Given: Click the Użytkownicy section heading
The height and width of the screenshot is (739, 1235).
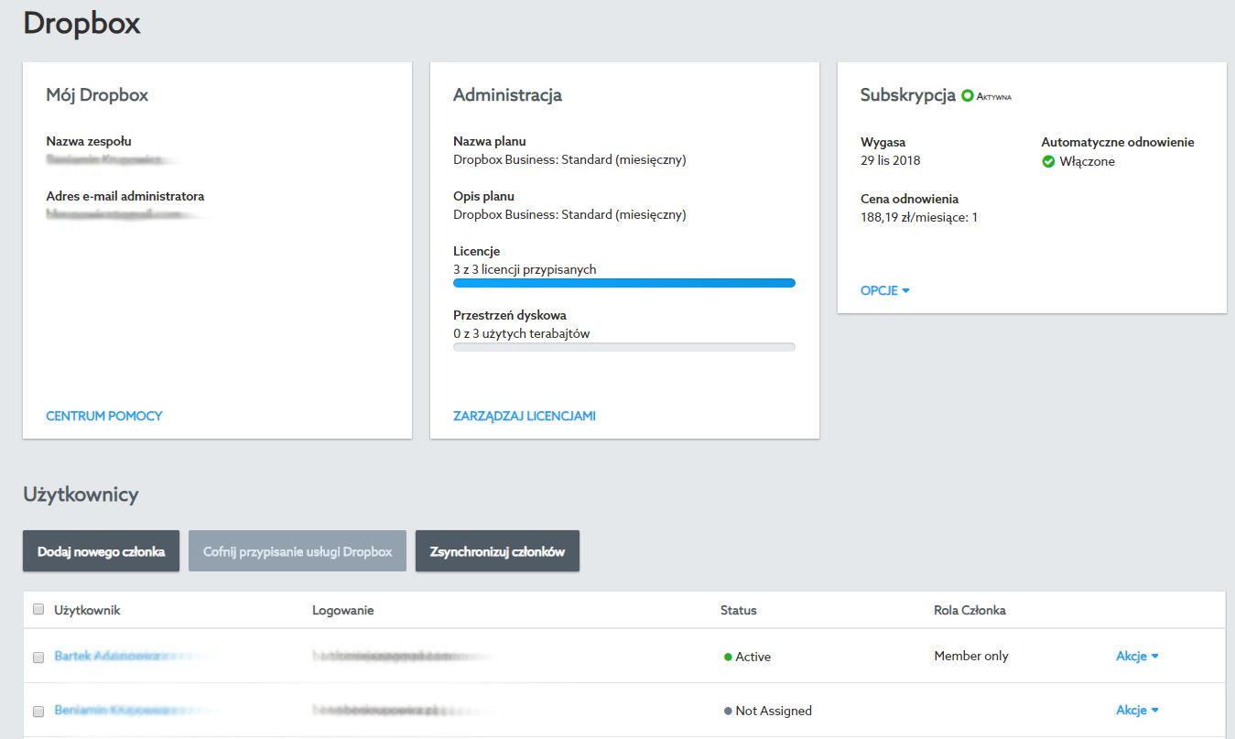Looking at the screenshot, I should coord(81,494).
